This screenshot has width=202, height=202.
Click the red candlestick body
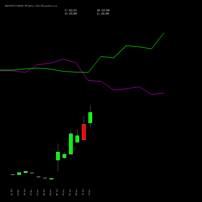[84, 132]
